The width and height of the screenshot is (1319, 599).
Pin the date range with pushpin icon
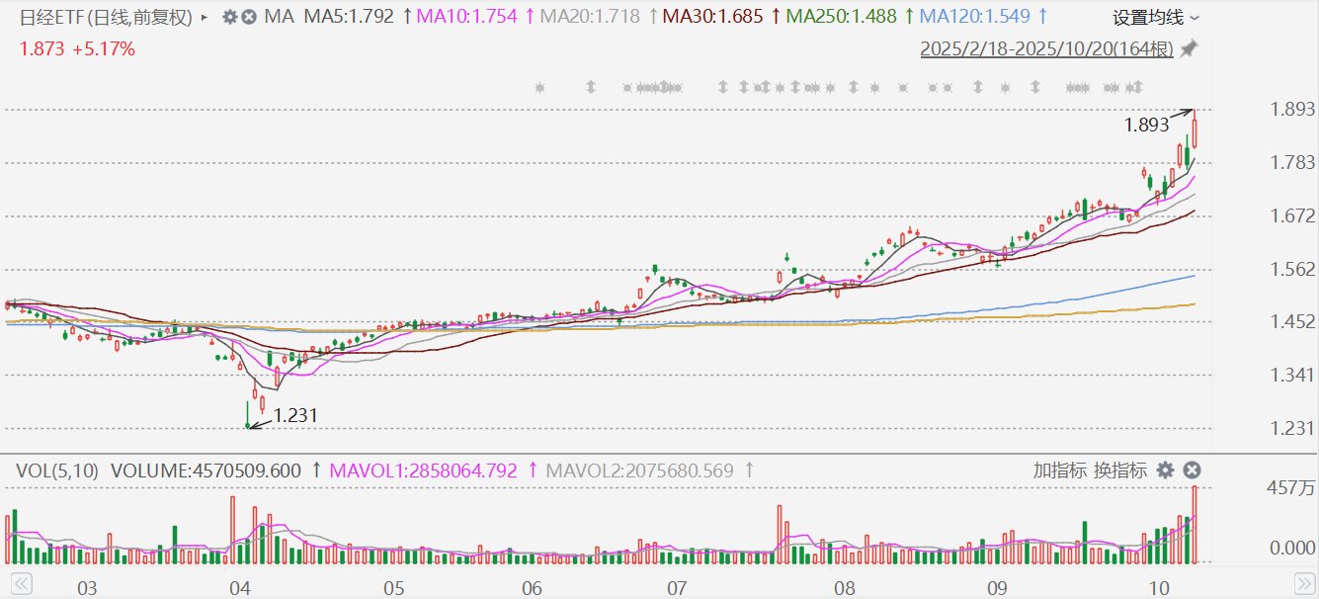1190,48
